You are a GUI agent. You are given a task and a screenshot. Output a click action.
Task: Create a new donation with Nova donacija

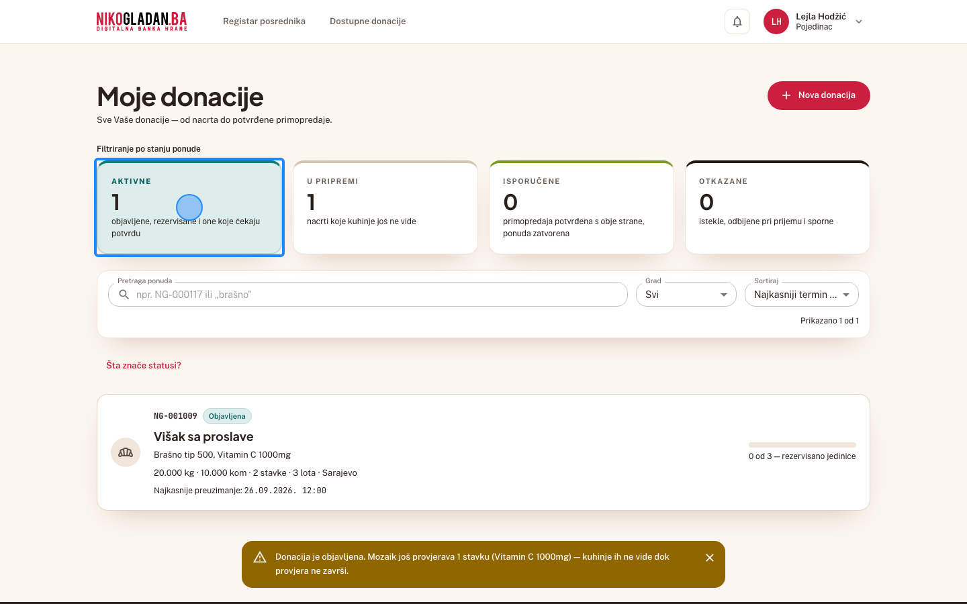[819, 95]
